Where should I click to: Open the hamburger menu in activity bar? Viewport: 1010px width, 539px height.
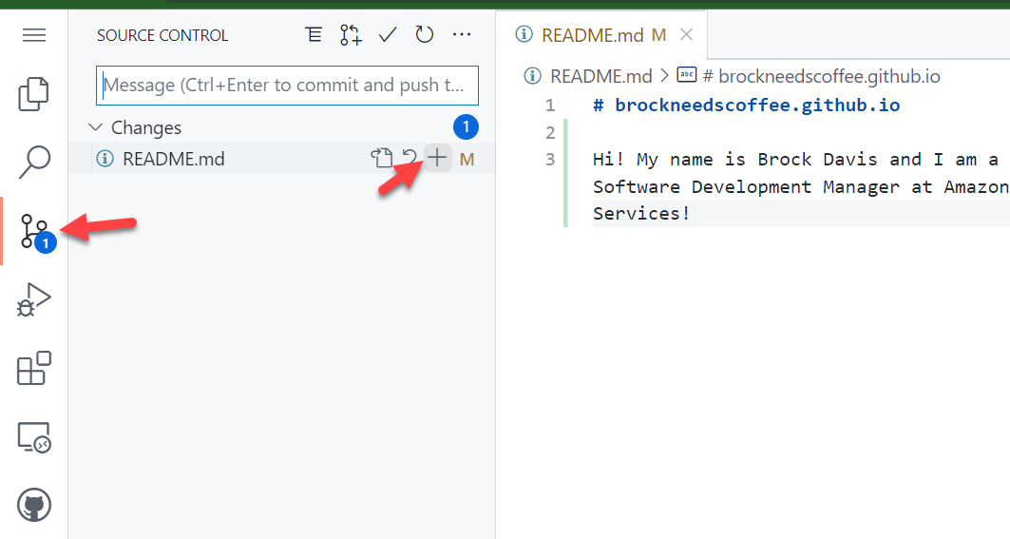(34, 35)
